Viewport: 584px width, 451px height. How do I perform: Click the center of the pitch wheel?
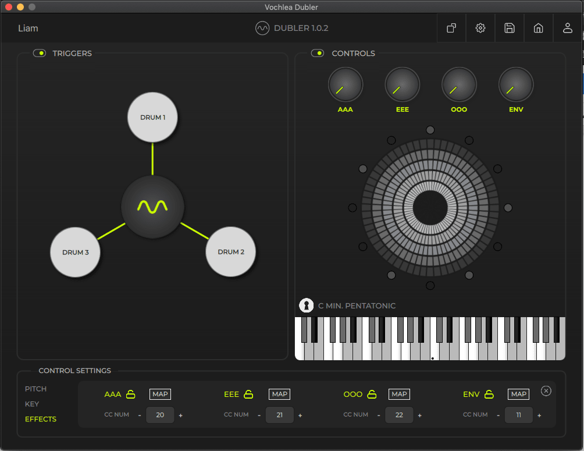coord(430,208)
